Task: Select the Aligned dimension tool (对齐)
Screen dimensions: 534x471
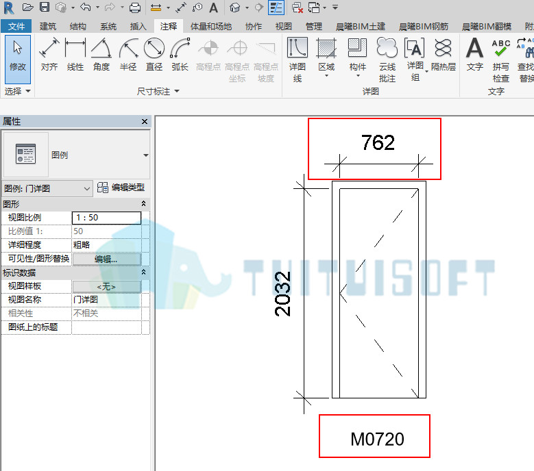Action: (x=49, y=55)
